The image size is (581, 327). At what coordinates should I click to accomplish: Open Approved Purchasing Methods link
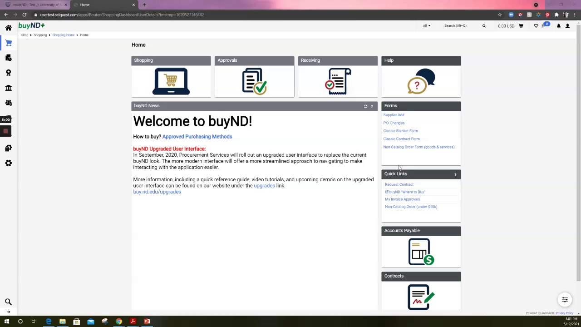(x=197, y=137)
